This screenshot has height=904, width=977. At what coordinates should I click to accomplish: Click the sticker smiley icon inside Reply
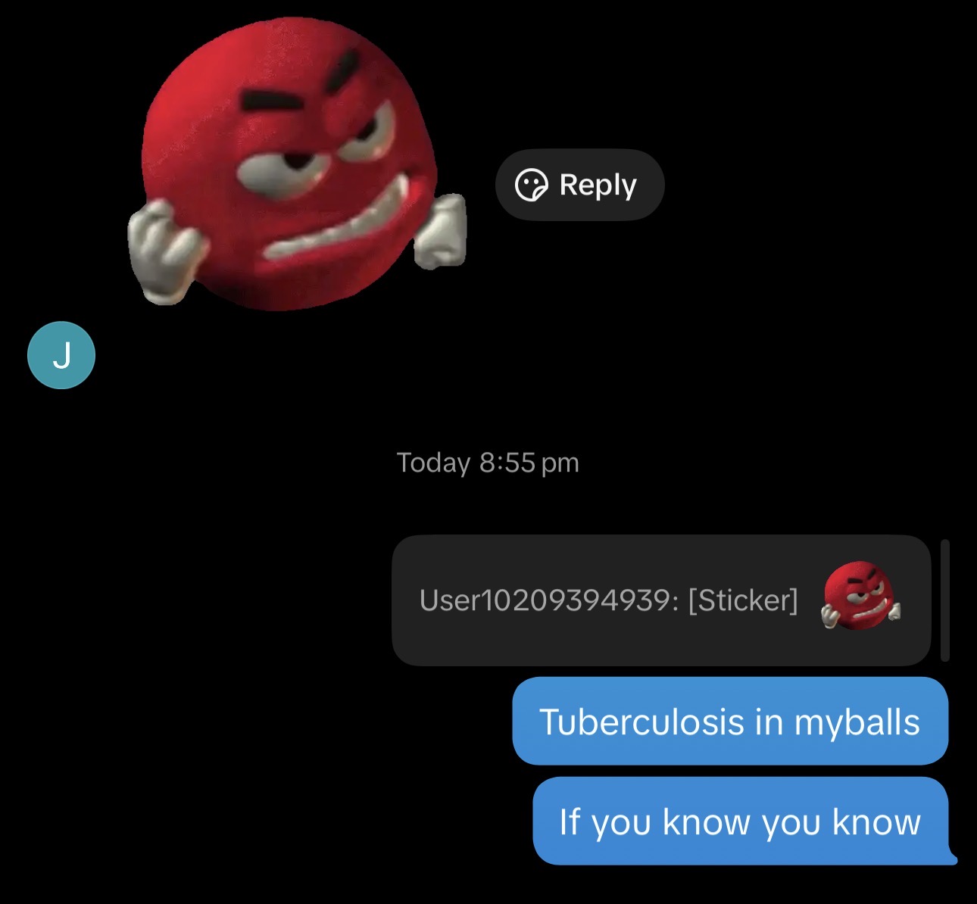(531, 185)
